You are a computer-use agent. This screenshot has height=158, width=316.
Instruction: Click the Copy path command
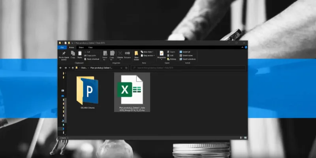(90, 56)
